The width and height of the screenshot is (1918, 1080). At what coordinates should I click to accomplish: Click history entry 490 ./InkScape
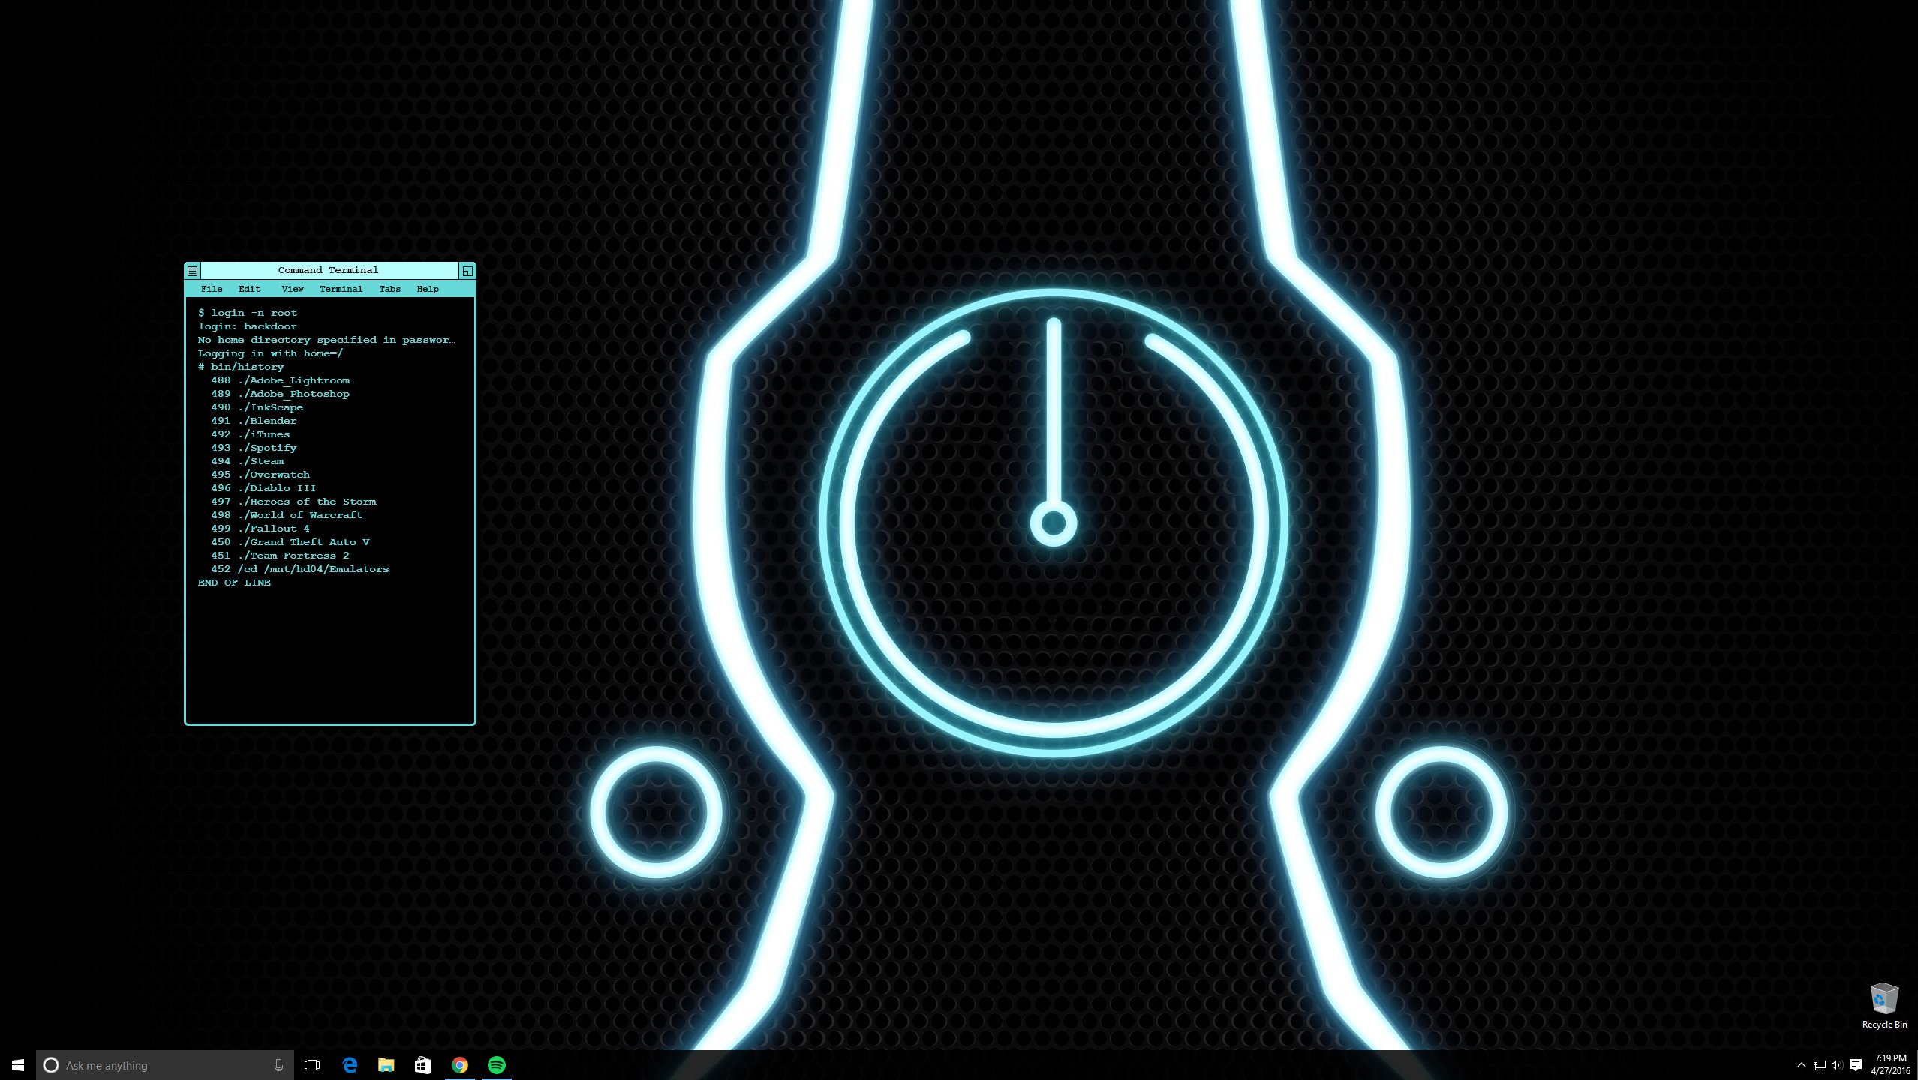coord(257,407)
